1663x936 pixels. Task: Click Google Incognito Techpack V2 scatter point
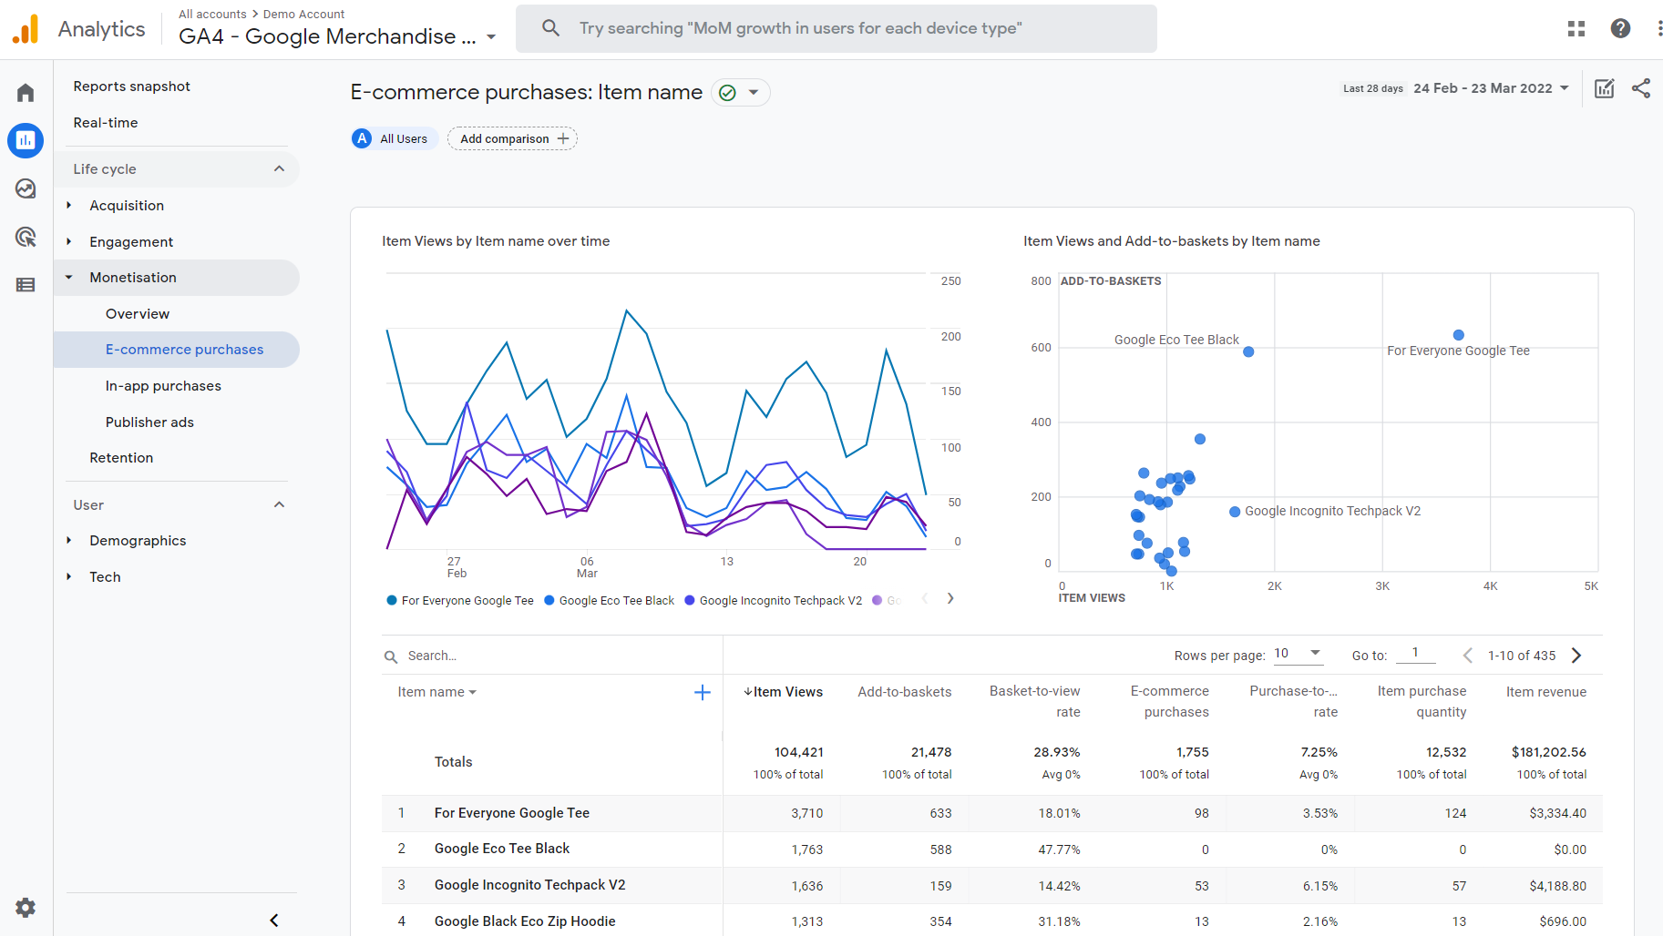(x=1235, y=512)
